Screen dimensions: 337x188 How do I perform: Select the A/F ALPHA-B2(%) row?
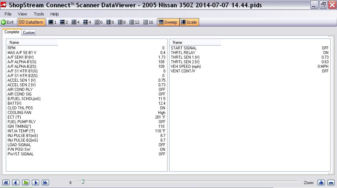(x=87, y=67)
